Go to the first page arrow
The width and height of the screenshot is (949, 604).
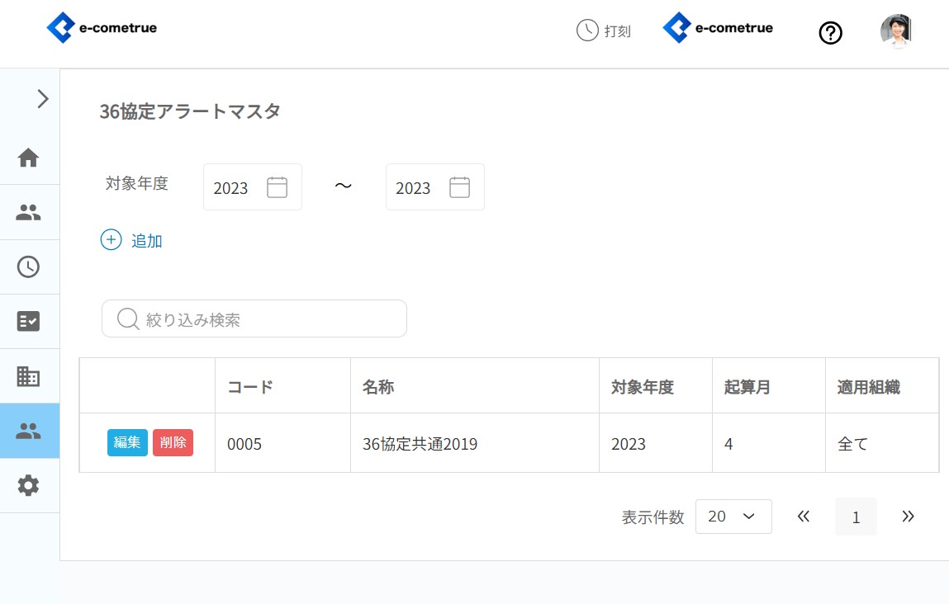click(x=804, y=517)
